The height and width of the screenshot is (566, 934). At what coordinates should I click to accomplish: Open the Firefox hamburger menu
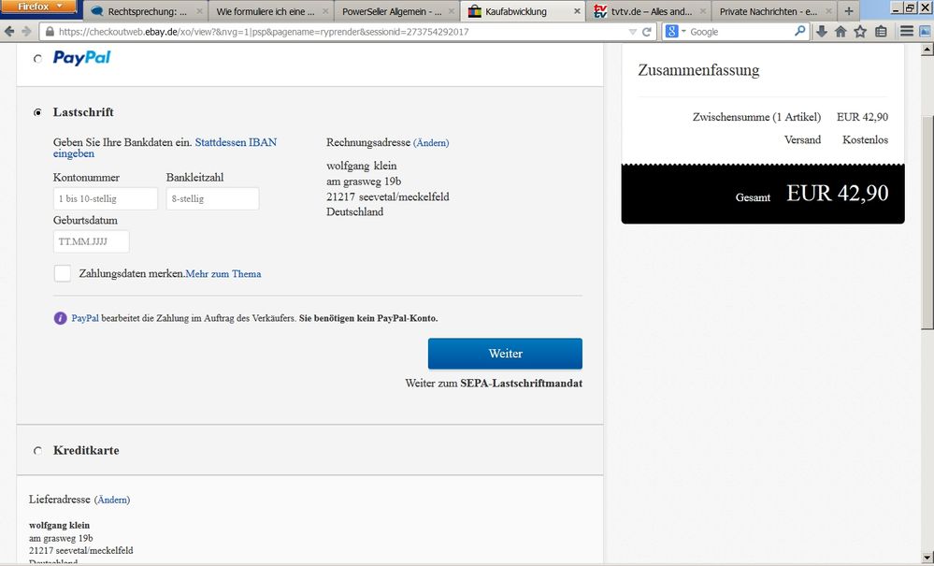(x=908, y=31)
